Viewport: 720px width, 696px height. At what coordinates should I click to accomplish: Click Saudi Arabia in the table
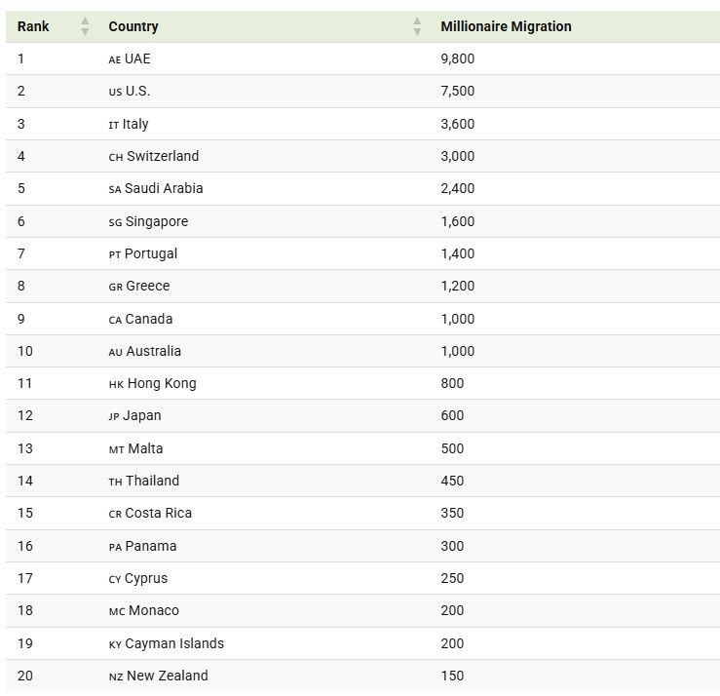[x=164, y=188]
